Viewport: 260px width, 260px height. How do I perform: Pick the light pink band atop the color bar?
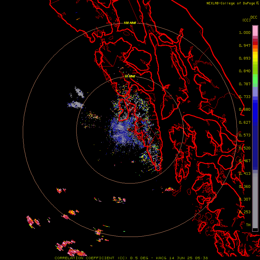[255, 31]
